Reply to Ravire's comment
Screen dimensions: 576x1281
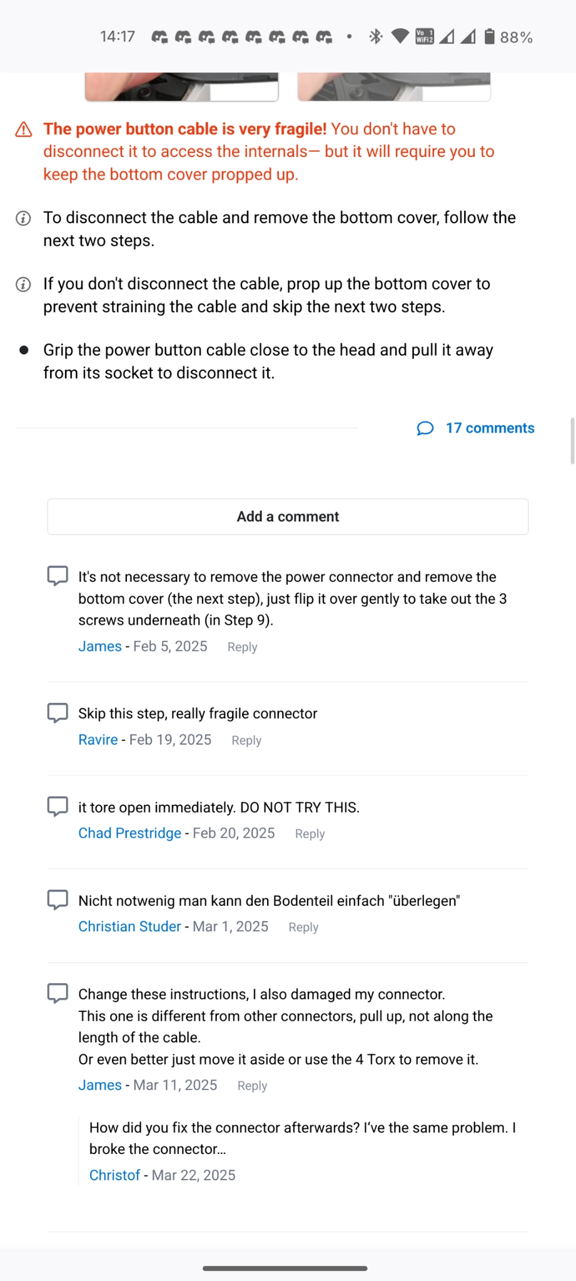click(246, 741)
